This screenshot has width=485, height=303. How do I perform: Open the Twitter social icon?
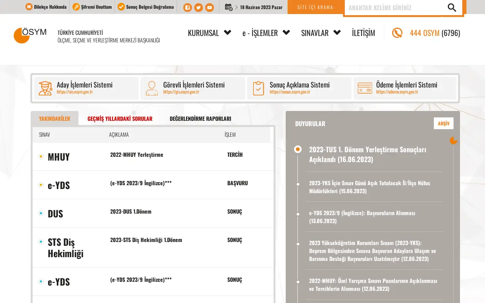(199, 8)
